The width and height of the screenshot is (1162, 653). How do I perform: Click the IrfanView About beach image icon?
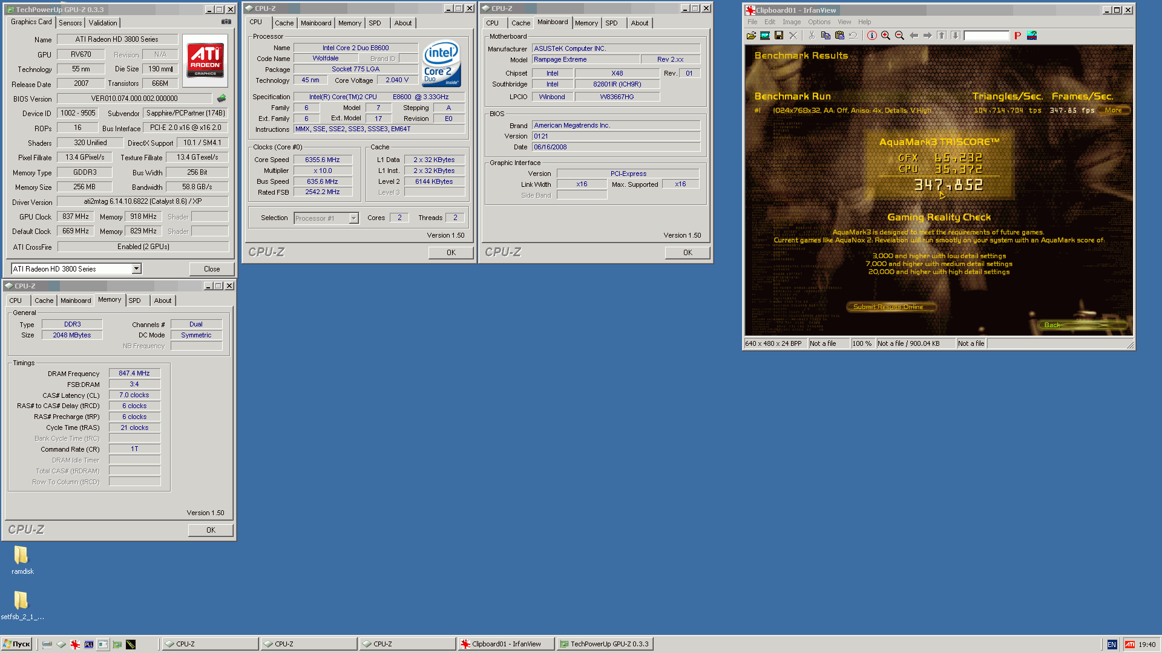(x=1032, y=36)
